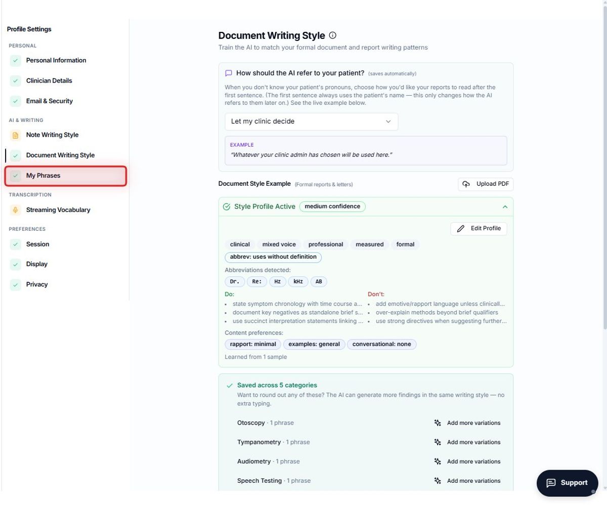Open Privacy preferences
Image resolution: width=607 pixels, height=505 pixels.
65,284
